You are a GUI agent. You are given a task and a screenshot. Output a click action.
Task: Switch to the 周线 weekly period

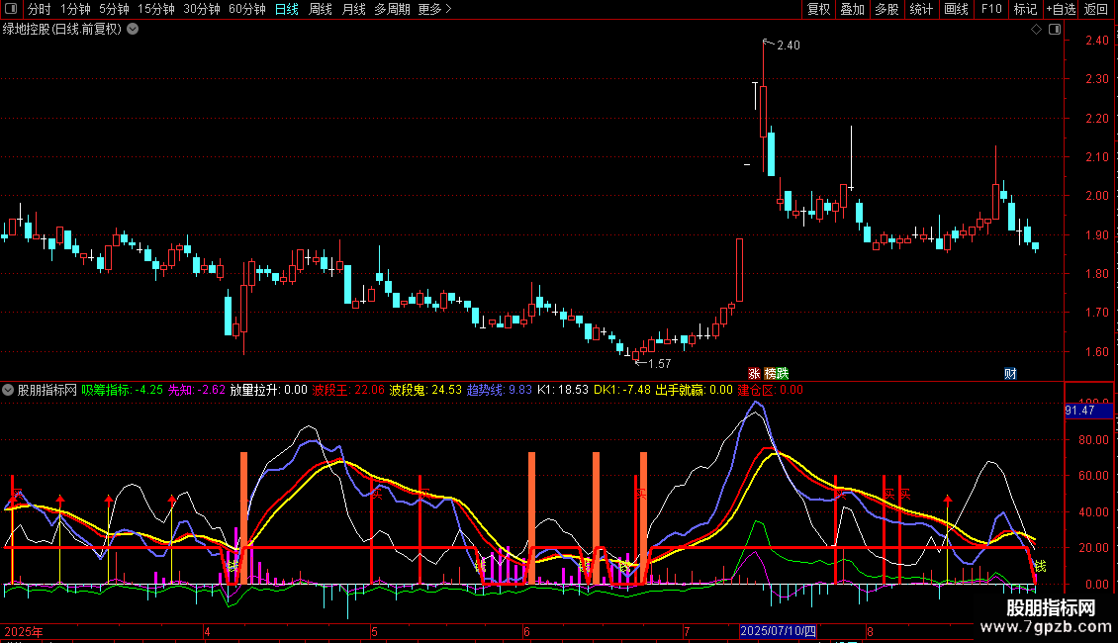coord(321,9)
